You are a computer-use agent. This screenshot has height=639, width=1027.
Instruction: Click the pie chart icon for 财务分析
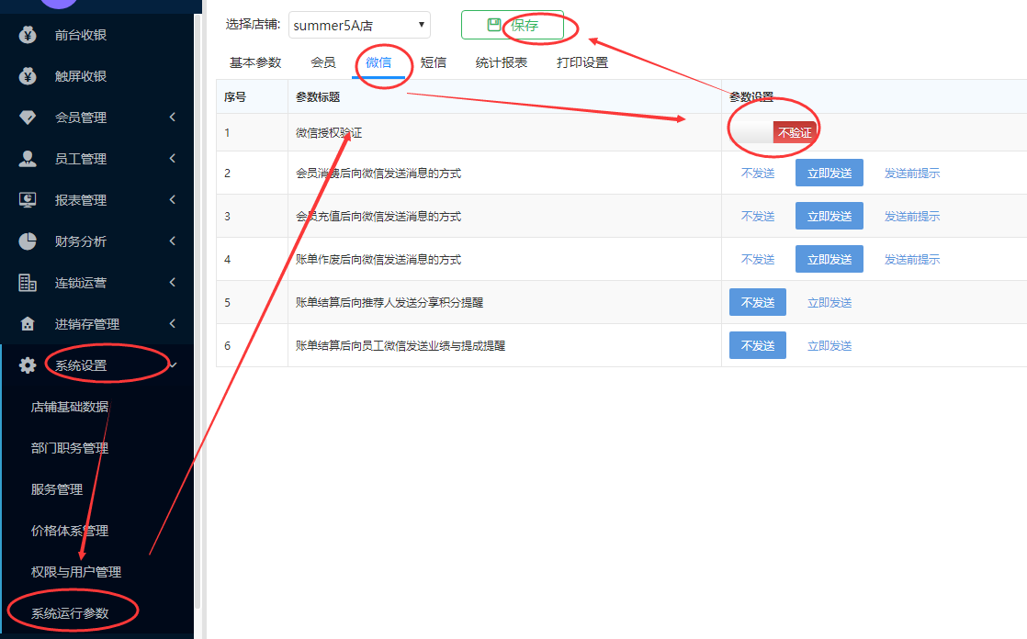point(28,241)
